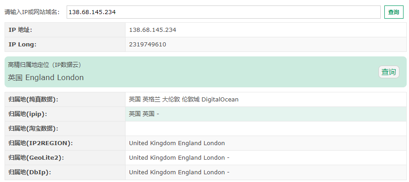Viewport: 409px width, 182px height.
Task: Click the 归属地(淘宝数据) row label
Action: point(33,128)
